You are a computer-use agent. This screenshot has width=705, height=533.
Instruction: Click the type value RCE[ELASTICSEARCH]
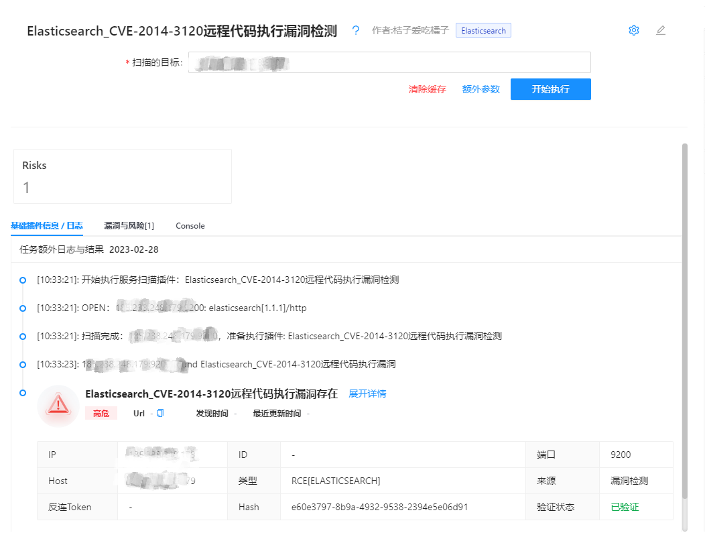point(336,481)
